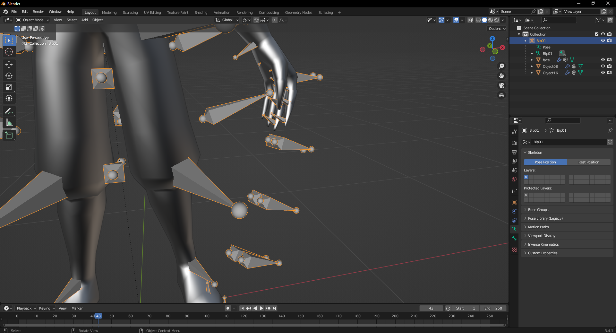Switch to the Animation workspace tab
The width and height of the screenshot is (616, 333).
(222, 13)
